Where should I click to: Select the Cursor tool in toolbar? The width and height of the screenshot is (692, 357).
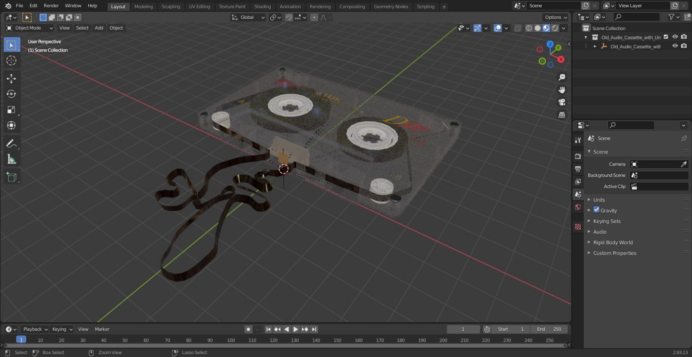click(x=12, y=61)
